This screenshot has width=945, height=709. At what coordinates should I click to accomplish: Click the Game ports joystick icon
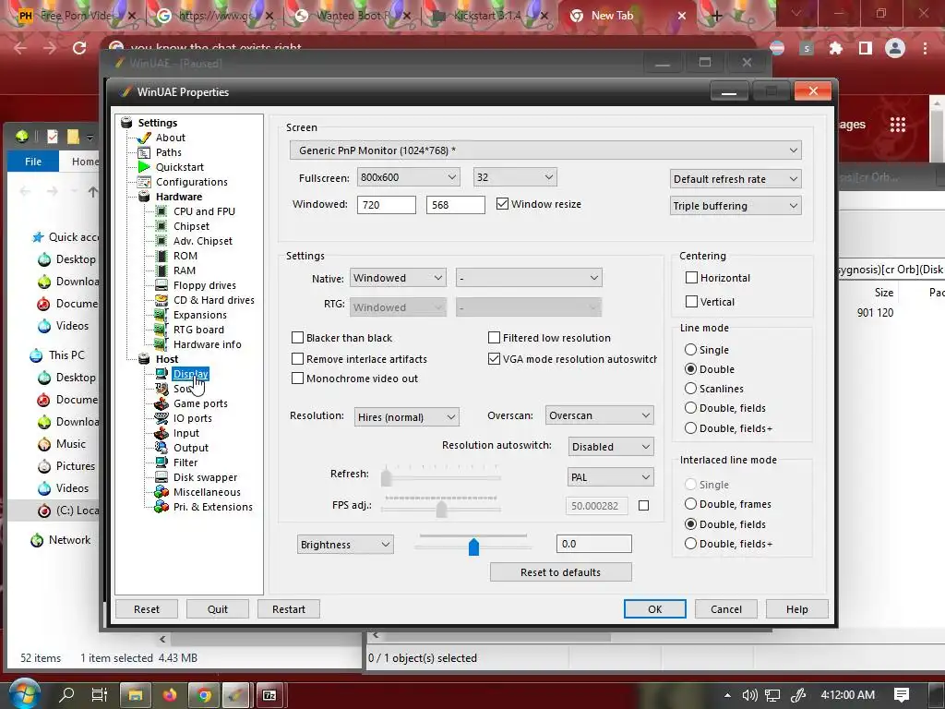(161, 403)
